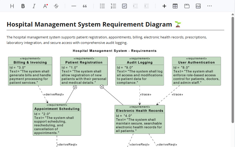Click the 'Id = "9.0"' text

click(125, 68)
